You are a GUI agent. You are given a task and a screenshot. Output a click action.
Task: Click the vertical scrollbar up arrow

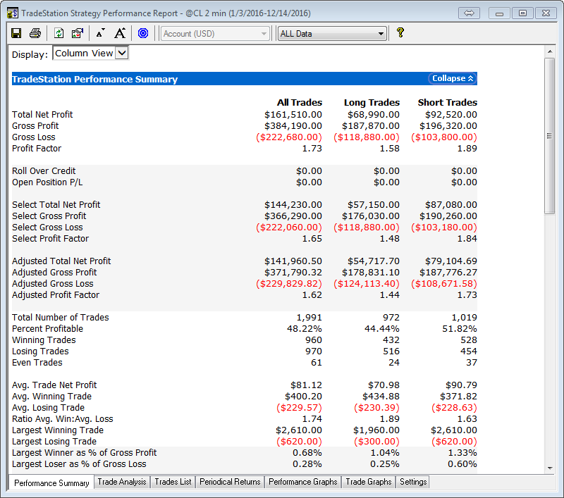(x=550, y=51)
